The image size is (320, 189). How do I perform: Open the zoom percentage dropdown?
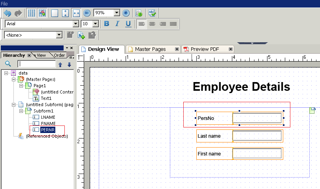point(117,13)
